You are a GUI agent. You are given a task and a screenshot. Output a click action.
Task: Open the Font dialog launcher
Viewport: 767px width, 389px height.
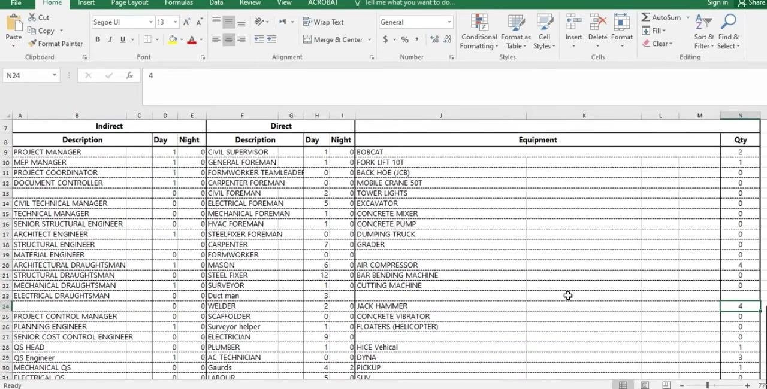(x=203, y=57)
